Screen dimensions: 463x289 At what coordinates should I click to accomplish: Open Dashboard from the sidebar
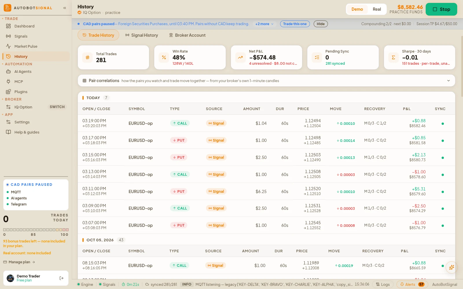pos(36,26)
